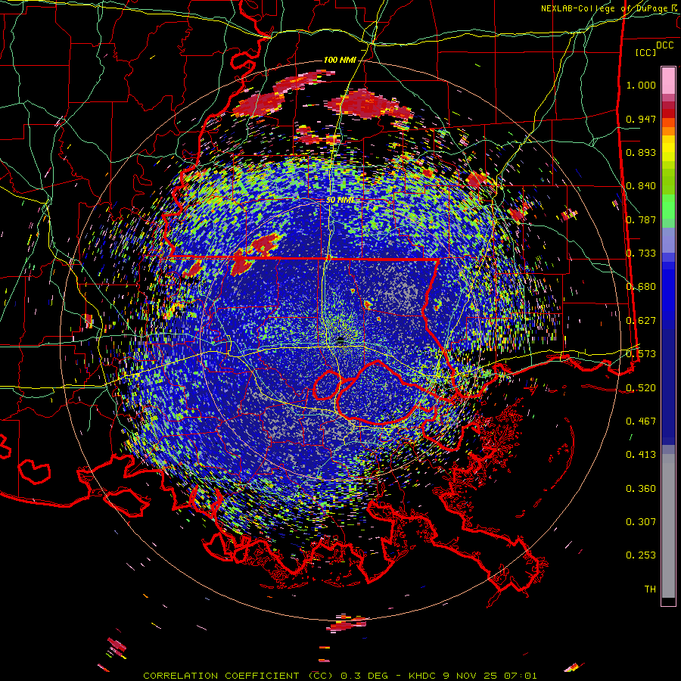This screenshot has width=681, height=681.
Task: Pick the gray swatch on the color scale
Action: [x=668, y=526]
